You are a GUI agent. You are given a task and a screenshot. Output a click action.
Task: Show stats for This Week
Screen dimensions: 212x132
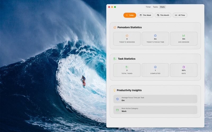point(145,15)
